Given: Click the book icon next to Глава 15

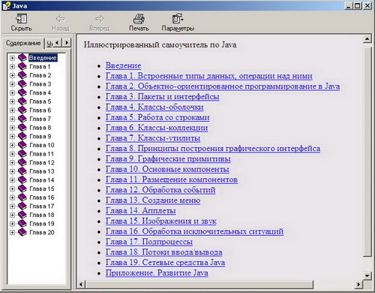Looking at the screenshot, I should [22, 189].
